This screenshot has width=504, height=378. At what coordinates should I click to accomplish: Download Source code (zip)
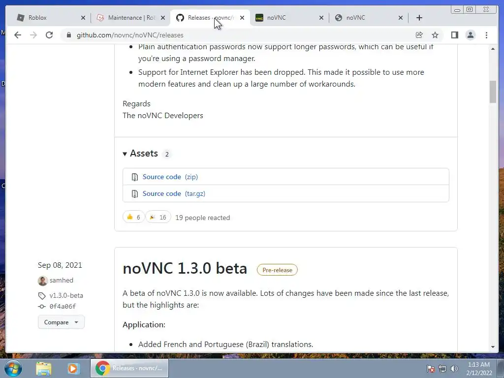(170, 177)
